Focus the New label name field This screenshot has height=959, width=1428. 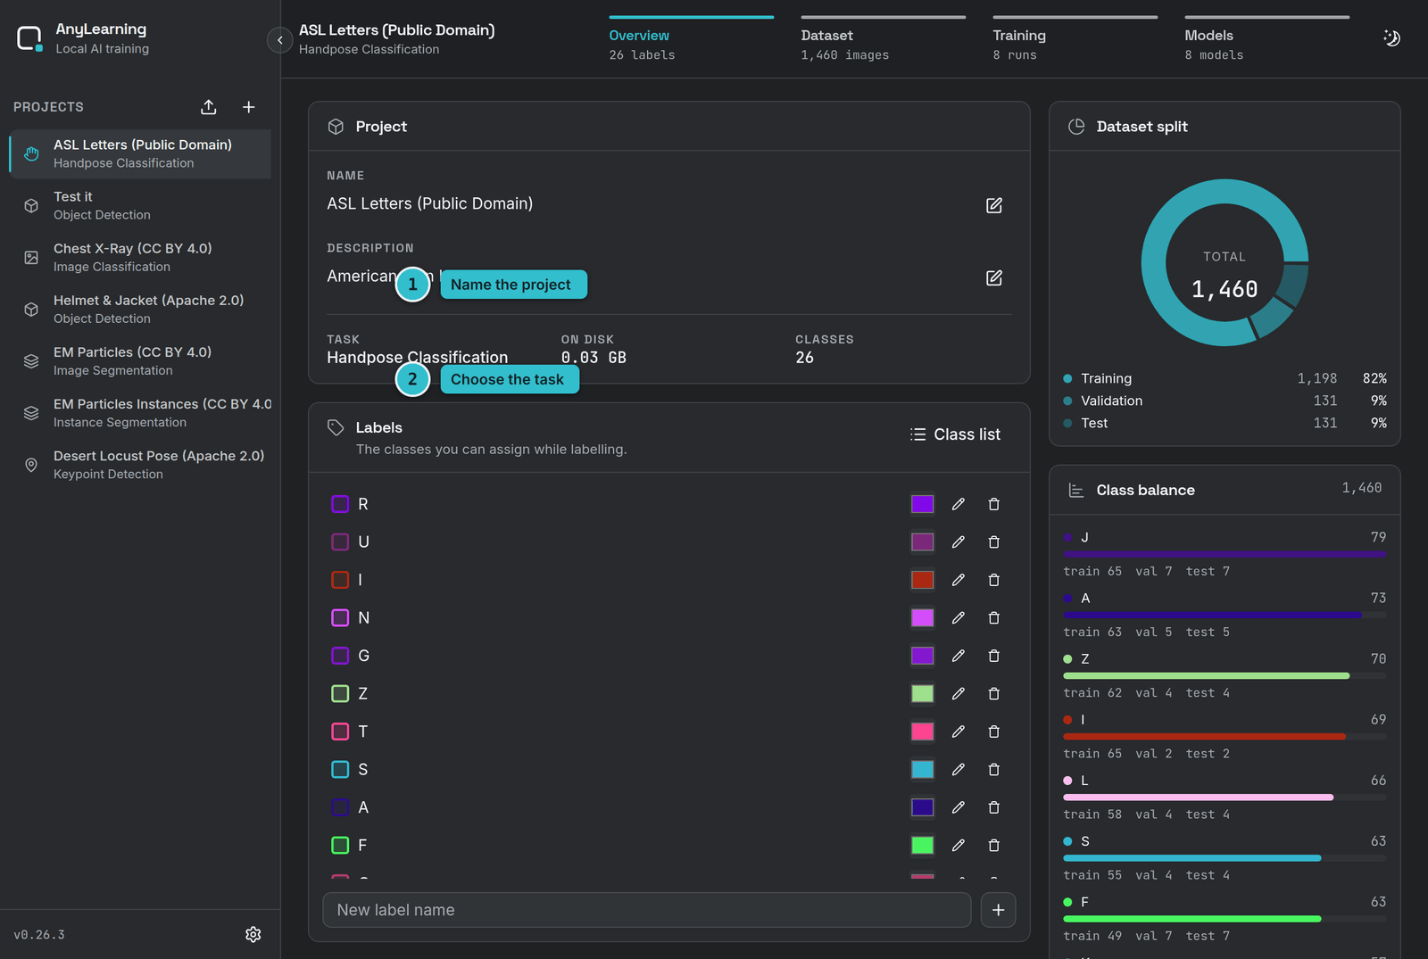[647, 910]
